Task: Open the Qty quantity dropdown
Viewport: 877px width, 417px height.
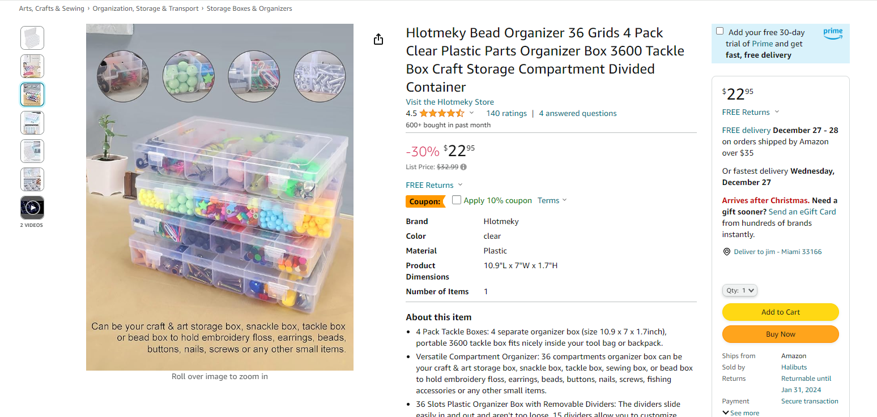Action: point(740,290)
